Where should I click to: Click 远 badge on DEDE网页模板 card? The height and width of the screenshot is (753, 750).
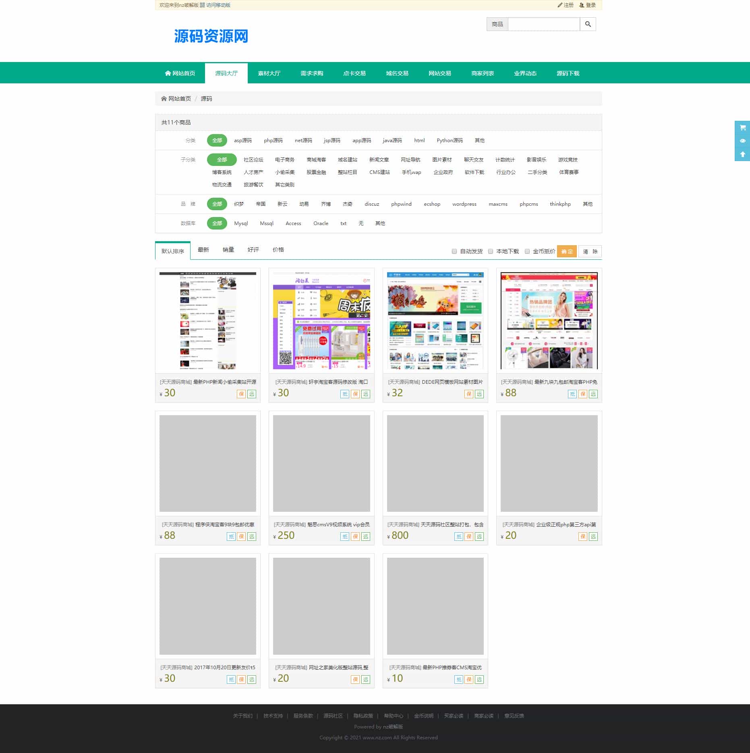click(x=479, y=394)
